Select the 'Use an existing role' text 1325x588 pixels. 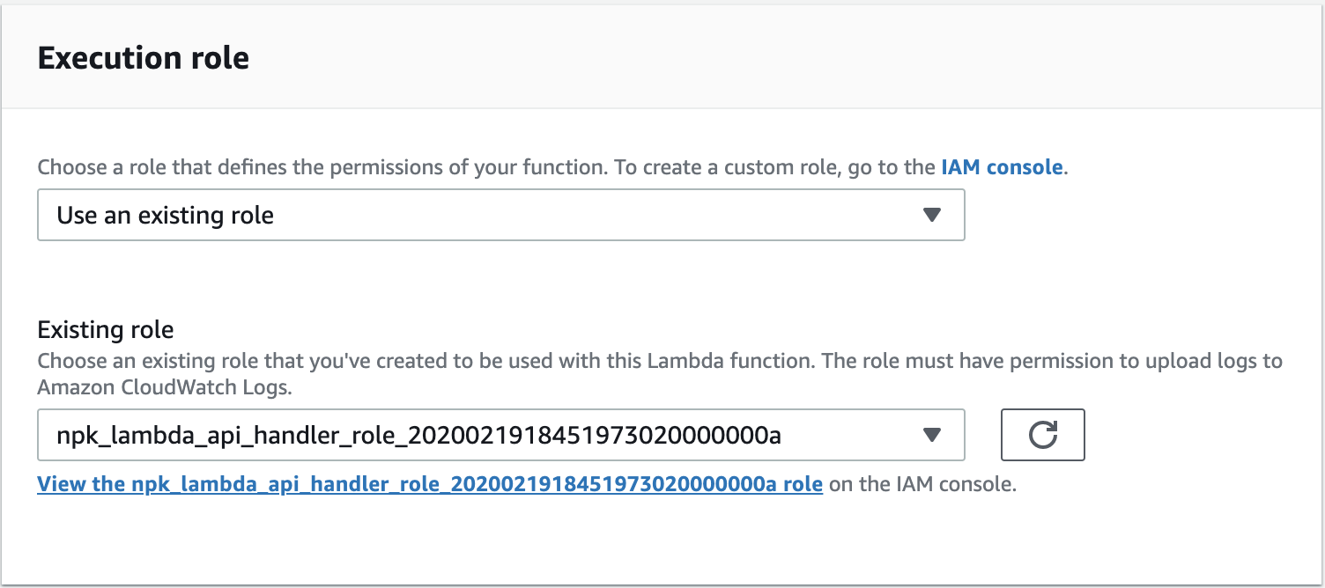pyautogui.click(x=166, y=216)
